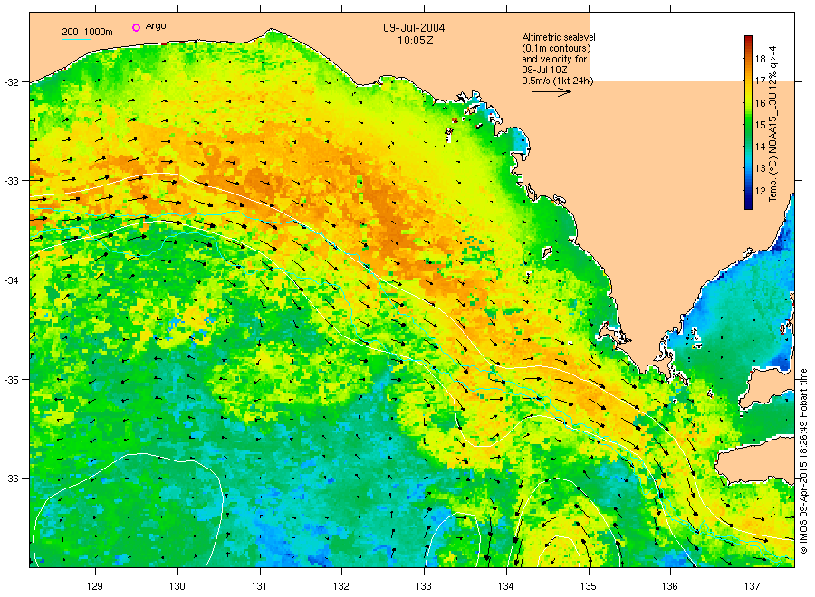Click the longitude axis label '133'
The image size is (815, 597).
pos(424,587)
